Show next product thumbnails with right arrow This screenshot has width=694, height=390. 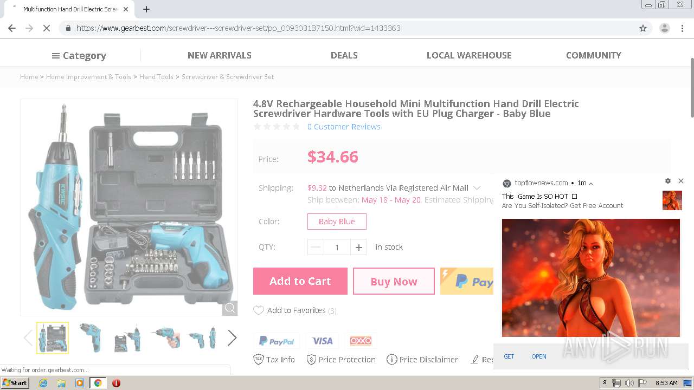232,337
